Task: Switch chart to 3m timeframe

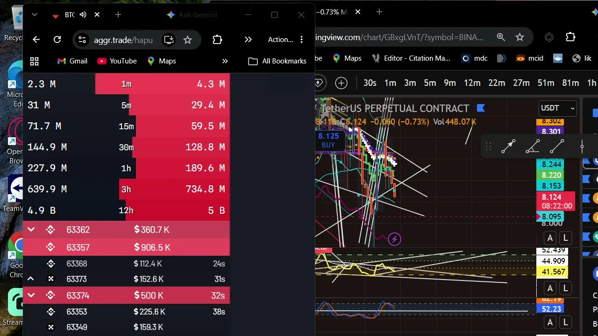Action: click(410, 83)
